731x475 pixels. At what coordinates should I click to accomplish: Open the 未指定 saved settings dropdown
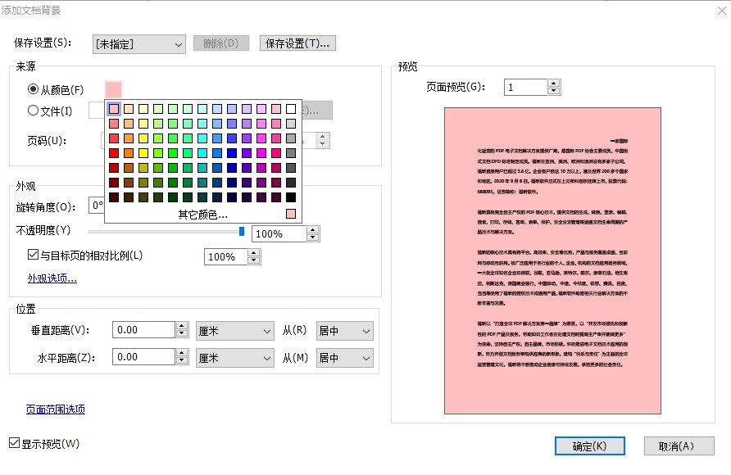pyautogui.click(x=138, y=43)
